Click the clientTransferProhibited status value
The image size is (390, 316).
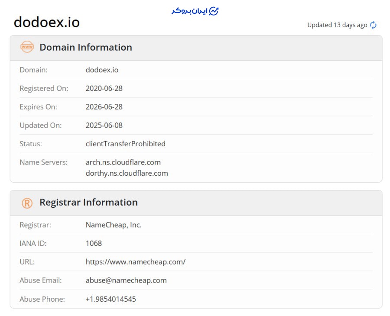click(x=125, y=144)
